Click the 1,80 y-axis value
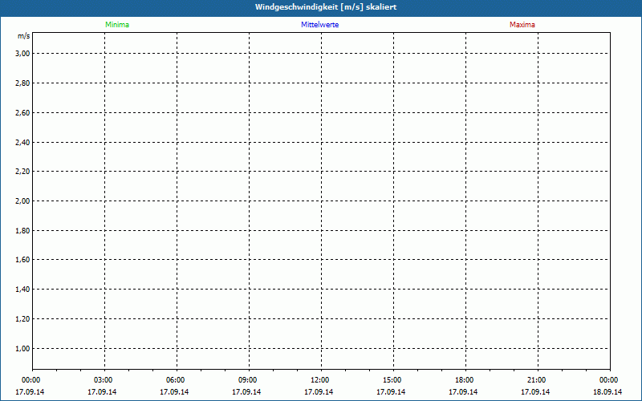The width and height of the screenshot is (642, 401). pos(22,231)
